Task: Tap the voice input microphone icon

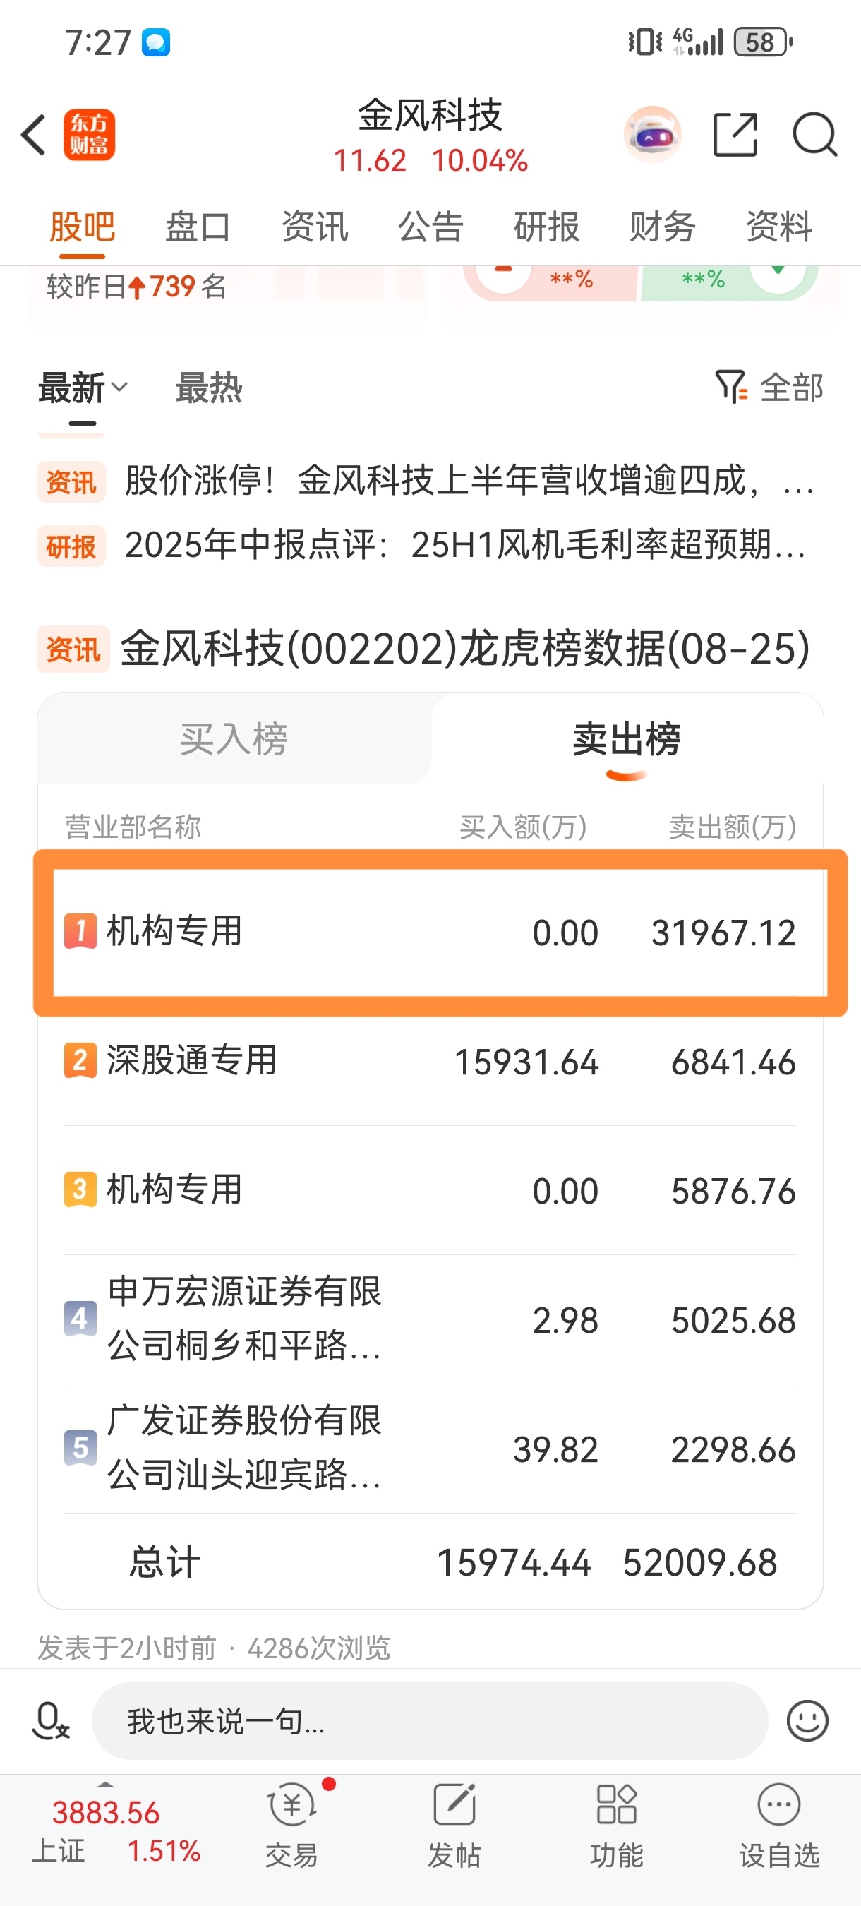Action: point(50,1720)
